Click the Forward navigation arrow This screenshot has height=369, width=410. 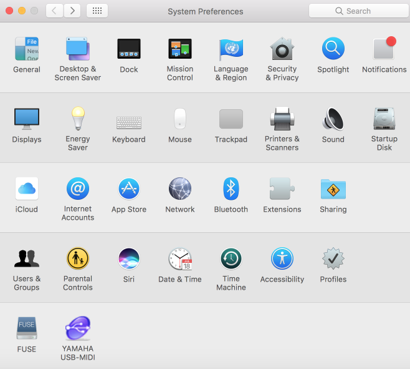coord(72,11)
